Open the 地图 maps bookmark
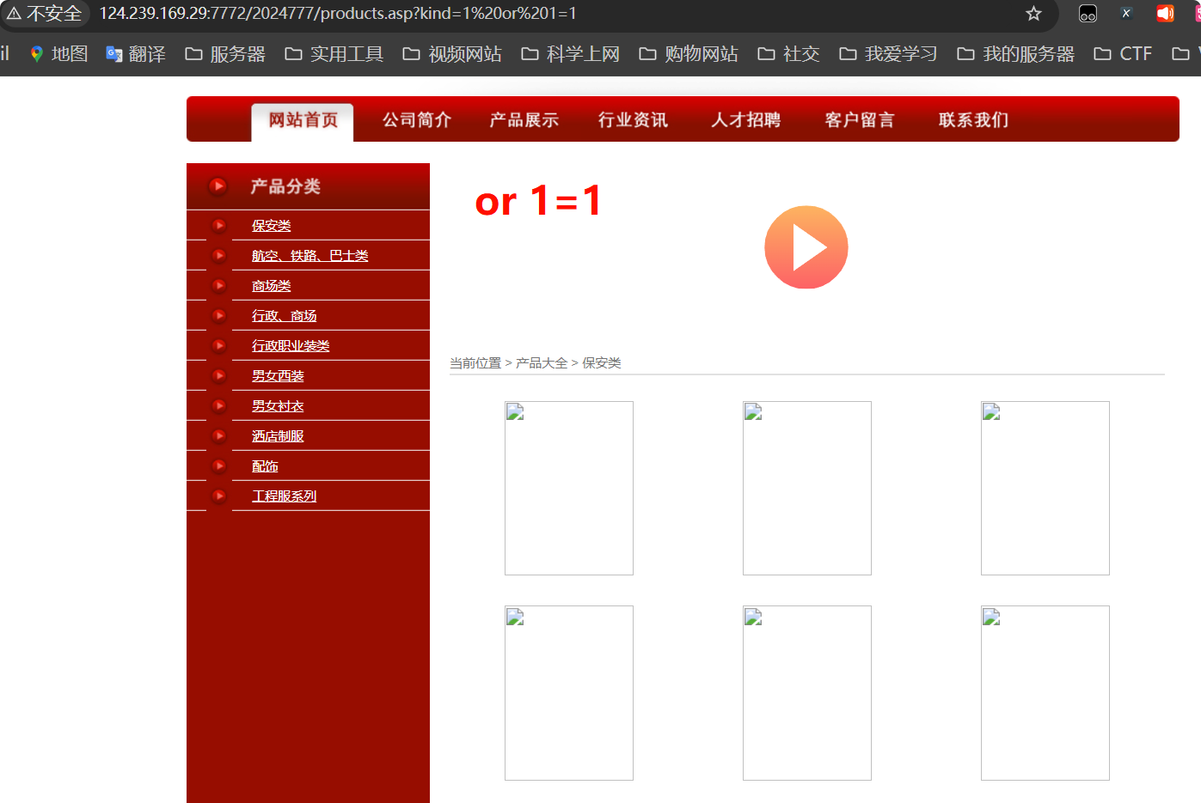This screenshot has height=803, width=1201. pos(58,54)
